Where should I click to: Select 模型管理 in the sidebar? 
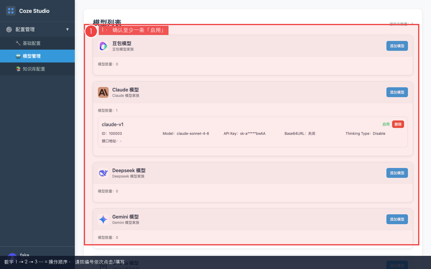coord(37,56)
